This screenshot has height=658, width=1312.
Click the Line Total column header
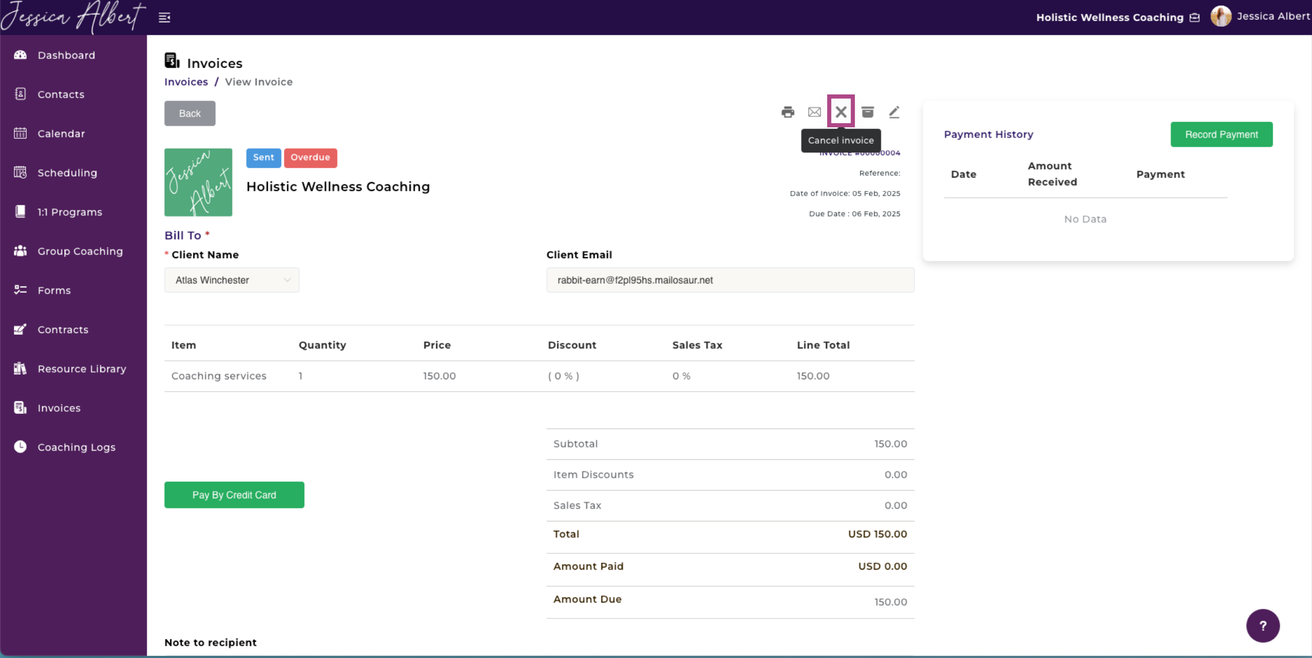[x=823, y=345]
